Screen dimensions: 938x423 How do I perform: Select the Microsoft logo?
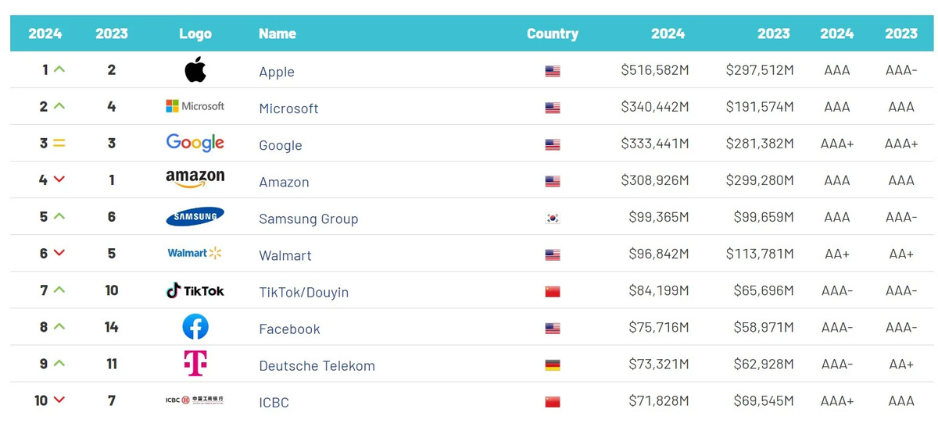click(x=195, y=106)
